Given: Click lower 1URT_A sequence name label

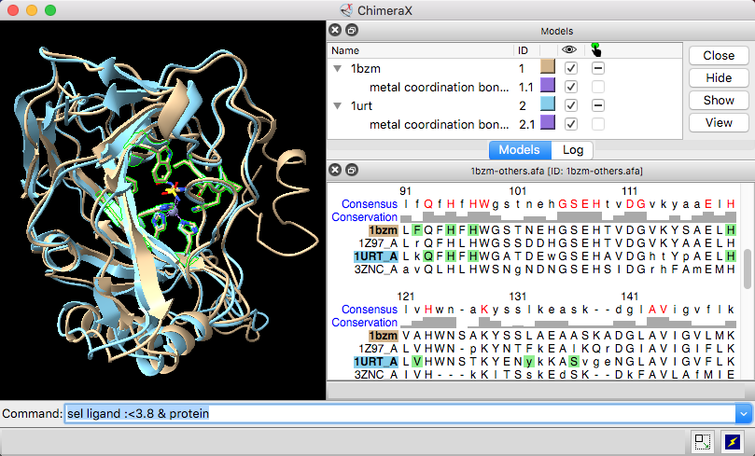Looking at the screenshot, I should pos(375,362).
